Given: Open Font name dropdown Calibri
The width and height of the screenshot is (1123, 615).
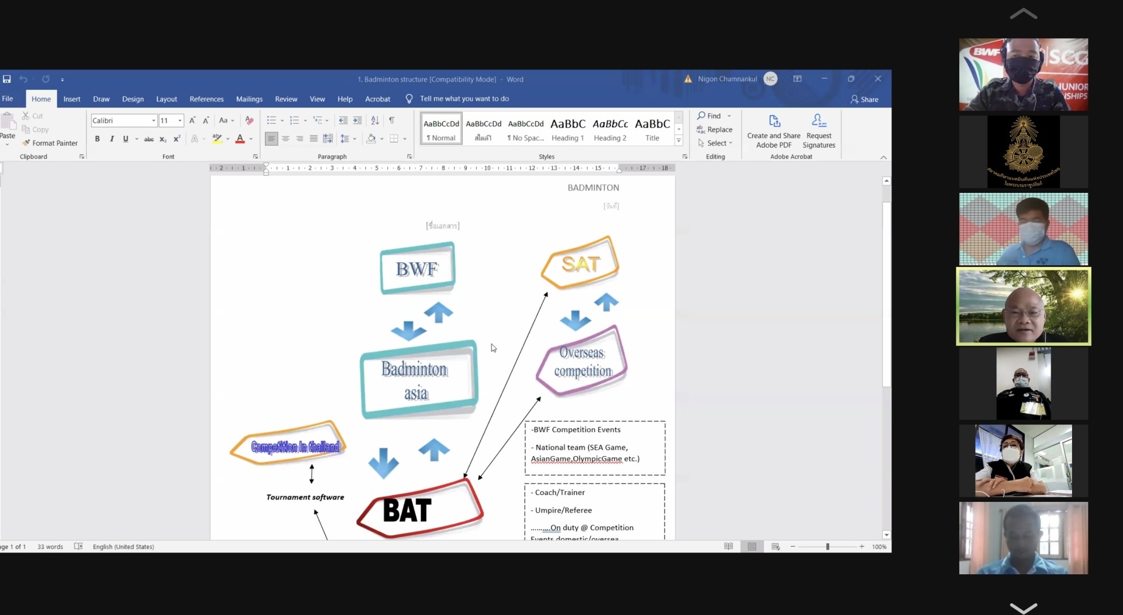Looking at the screenshot, I should click(x=153, y=121).
